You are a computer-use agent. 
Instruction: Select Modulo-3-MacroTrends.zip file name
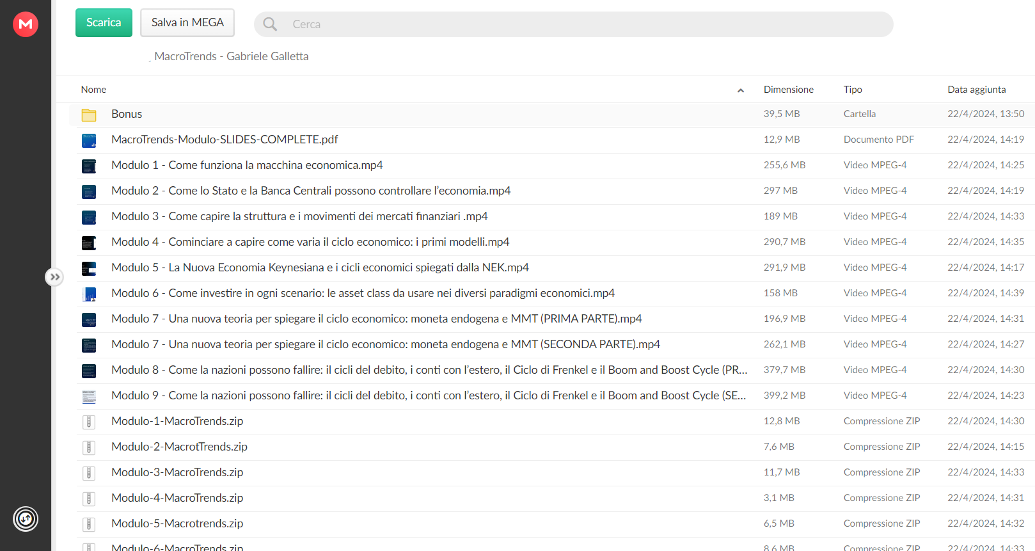point(177,472)
